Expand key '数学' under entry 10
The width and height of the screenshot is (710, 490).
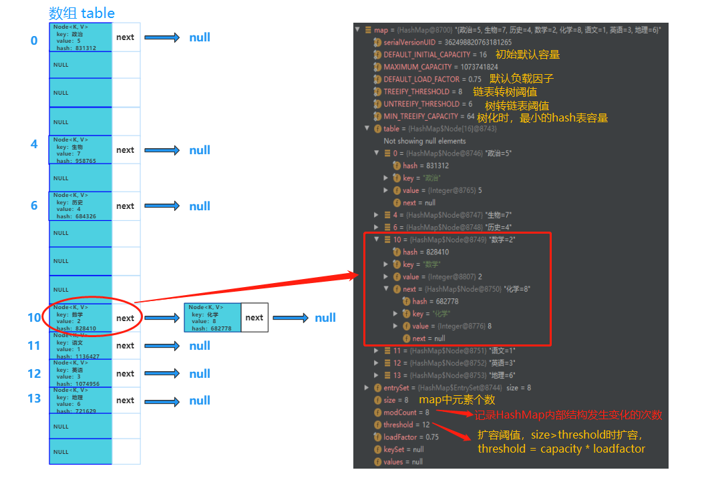click(386, 264)
